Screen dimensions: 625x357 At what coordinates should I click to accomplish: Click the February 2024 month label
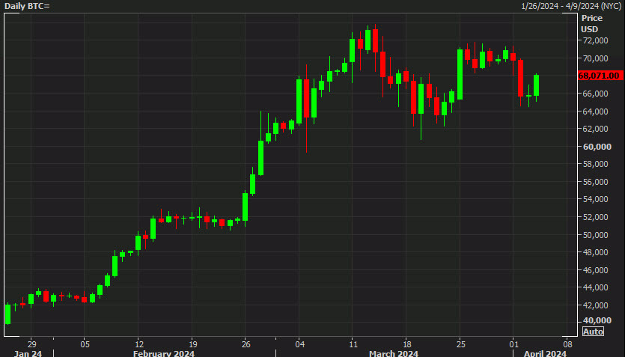164,353
